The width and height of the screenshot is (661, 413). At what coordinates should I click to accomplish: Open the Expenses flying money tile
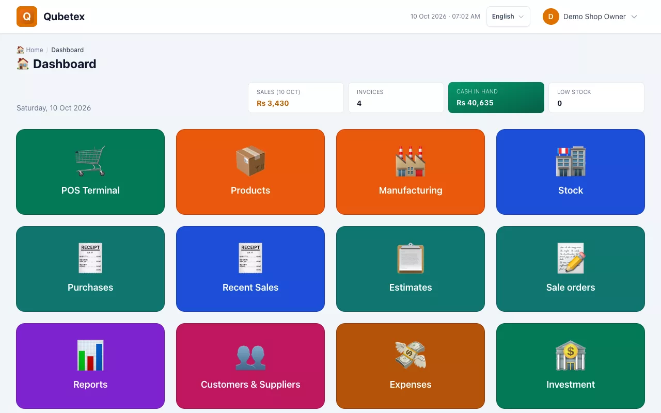click(411, 366)
